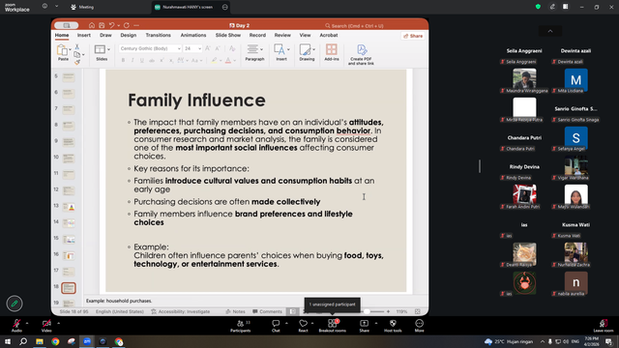Click the Undo arrow in PowerPoint
Image resolution: width=619 pixels, height=348 pixels.
pyautogui.click(x=112, y=25)
